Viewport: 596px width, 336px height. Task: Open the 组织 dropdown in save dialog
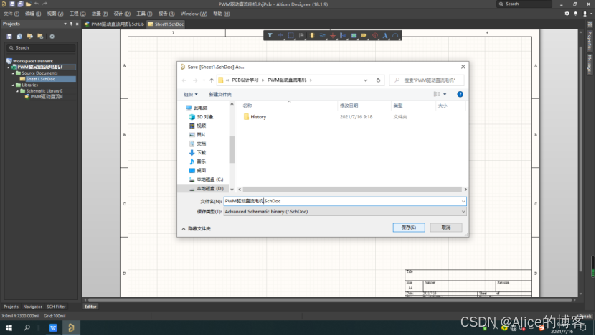click(191, 94)
